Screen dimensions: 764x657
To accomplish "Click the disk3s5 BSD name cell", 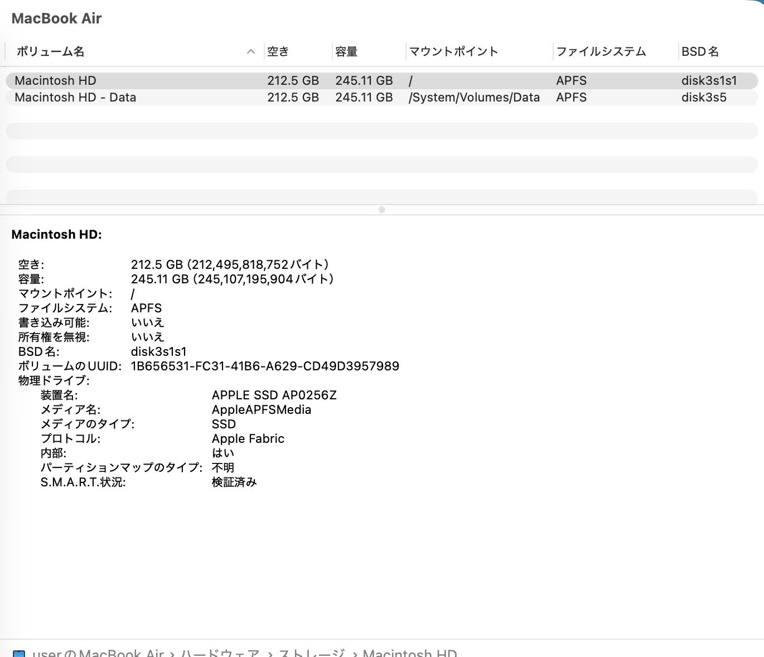I will pos(704,97).
